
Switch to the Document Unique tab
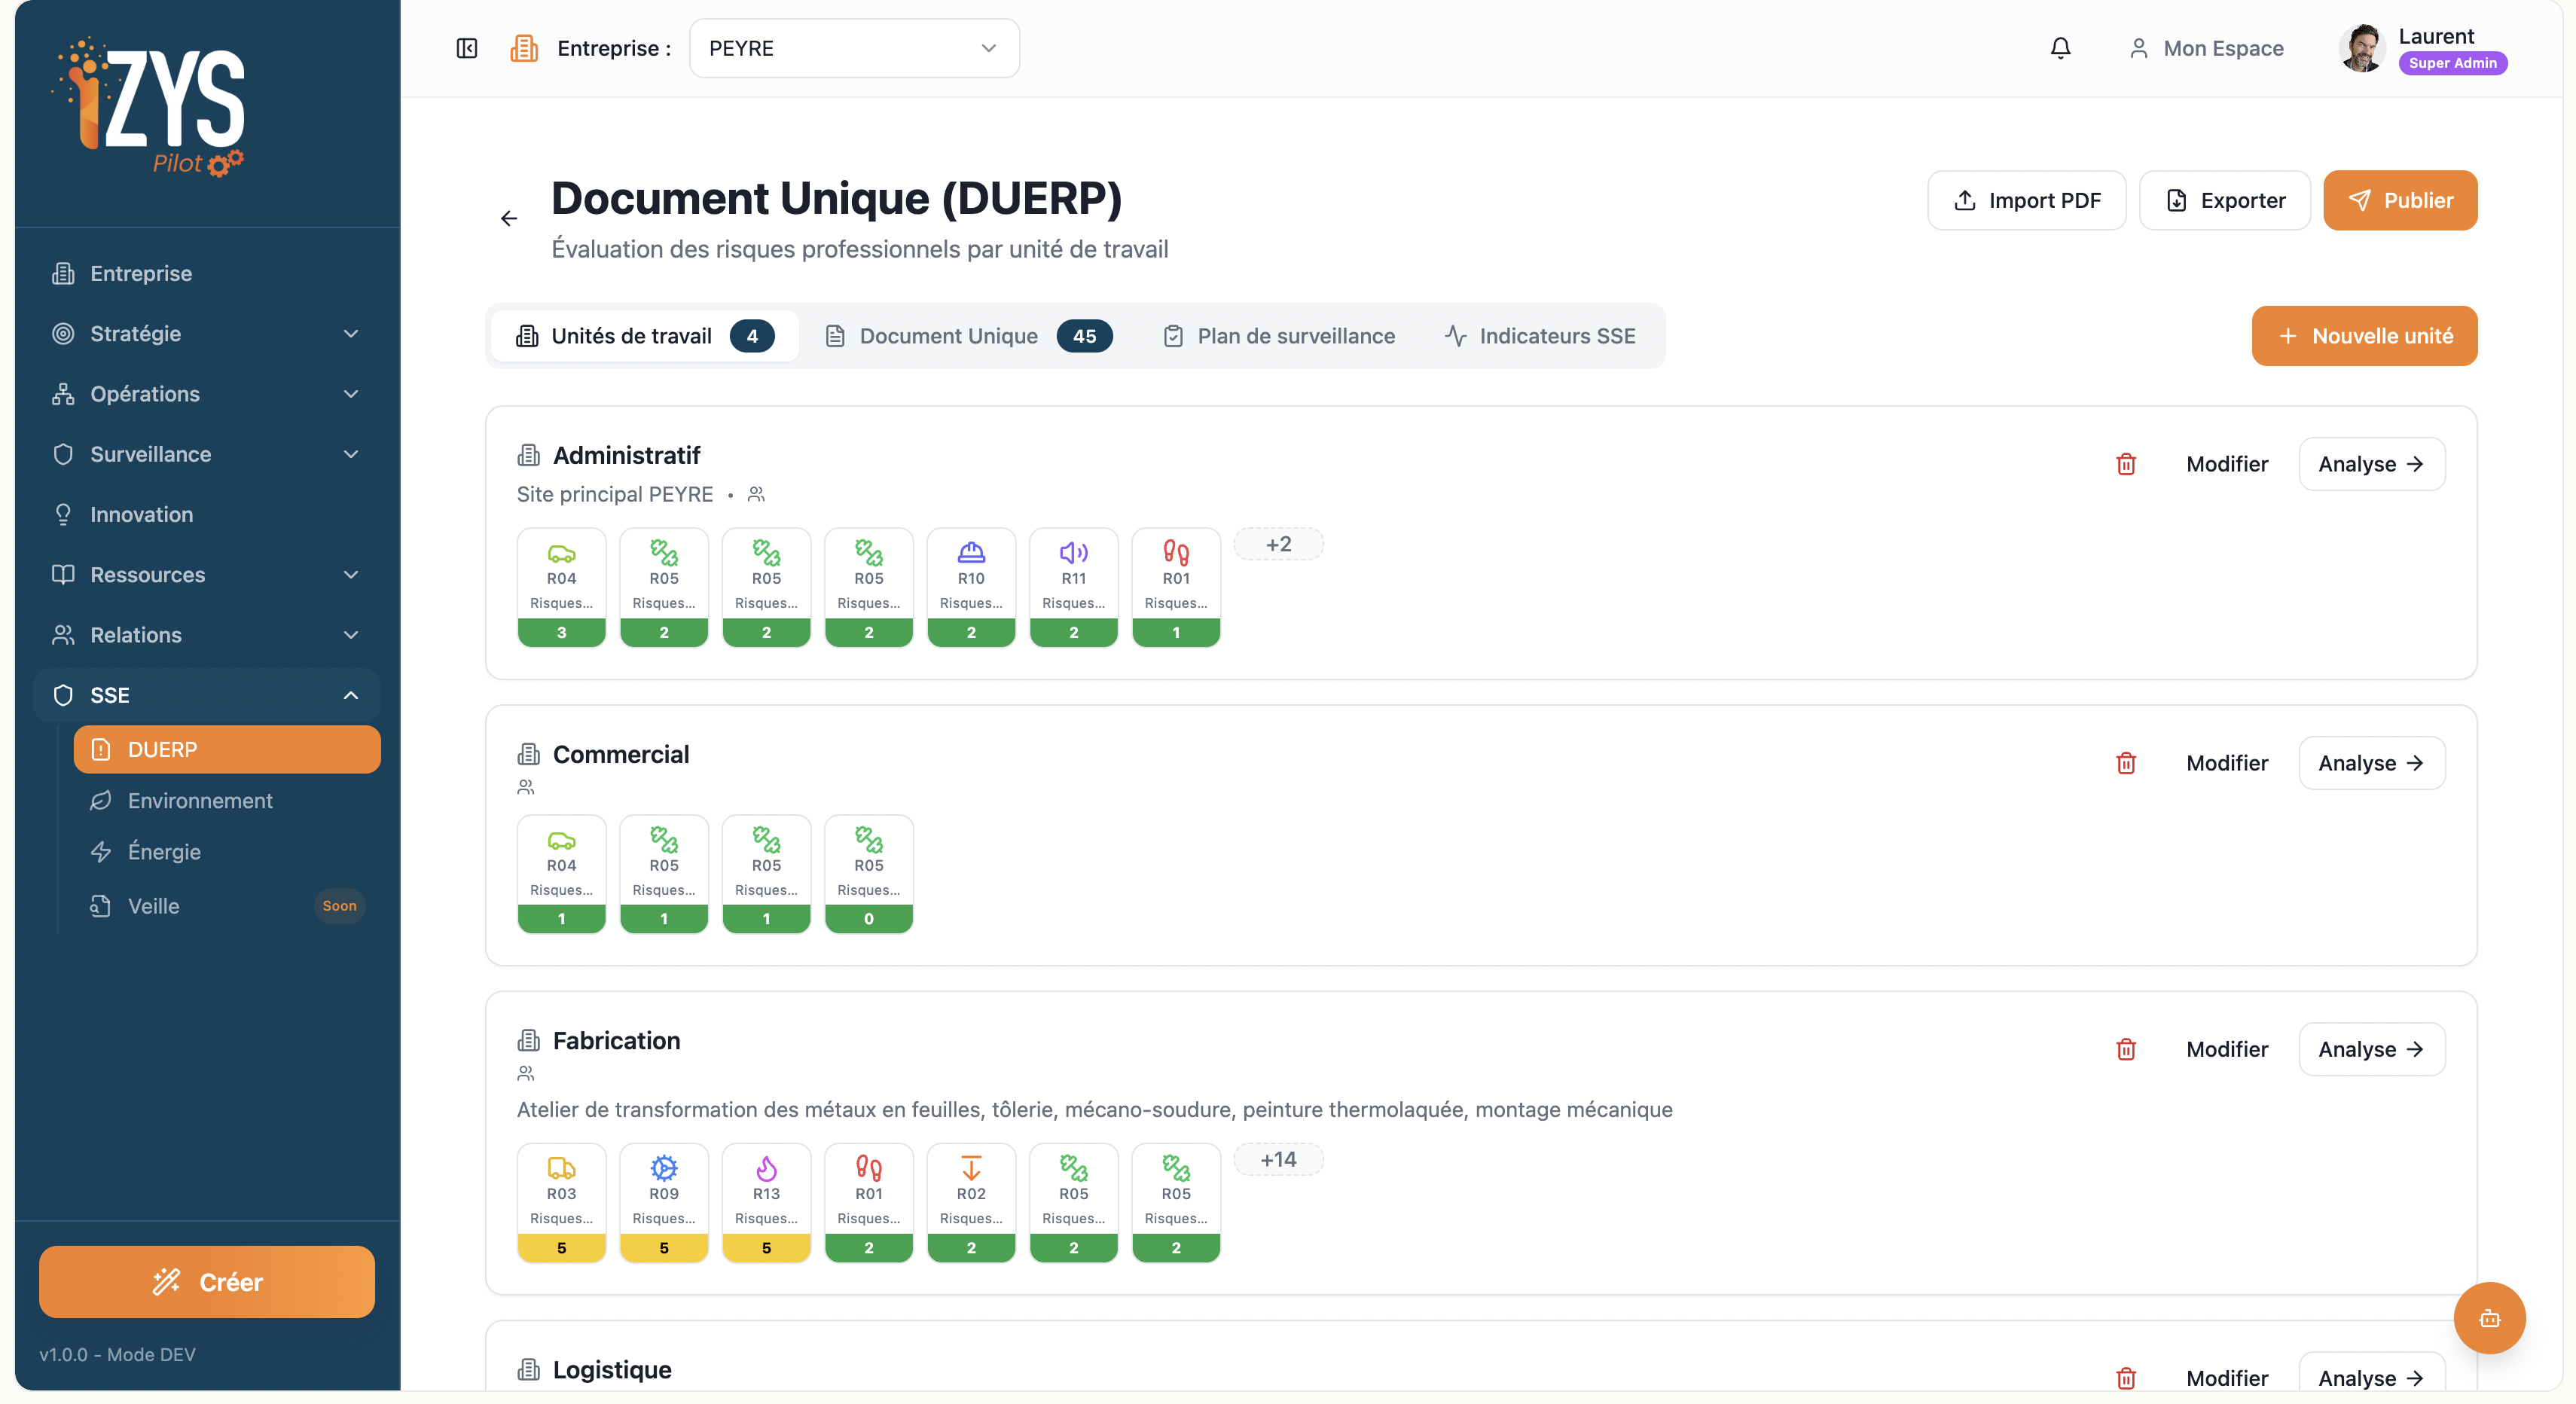click(968, 336)
